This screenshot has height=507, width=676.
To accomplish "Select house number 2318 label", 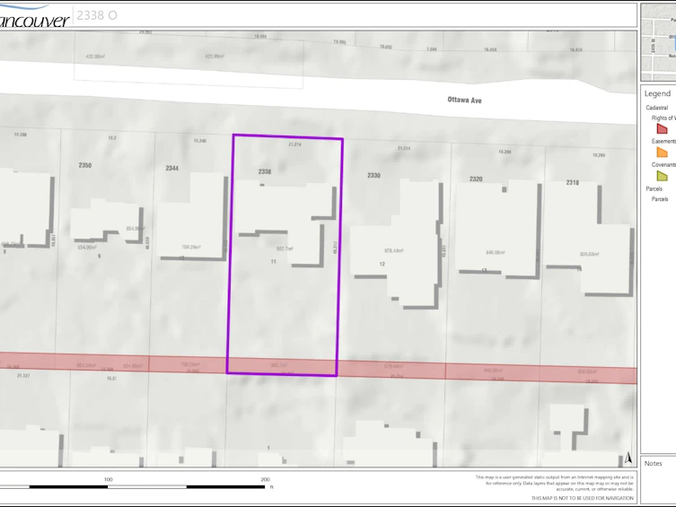I will pos(573,183).
